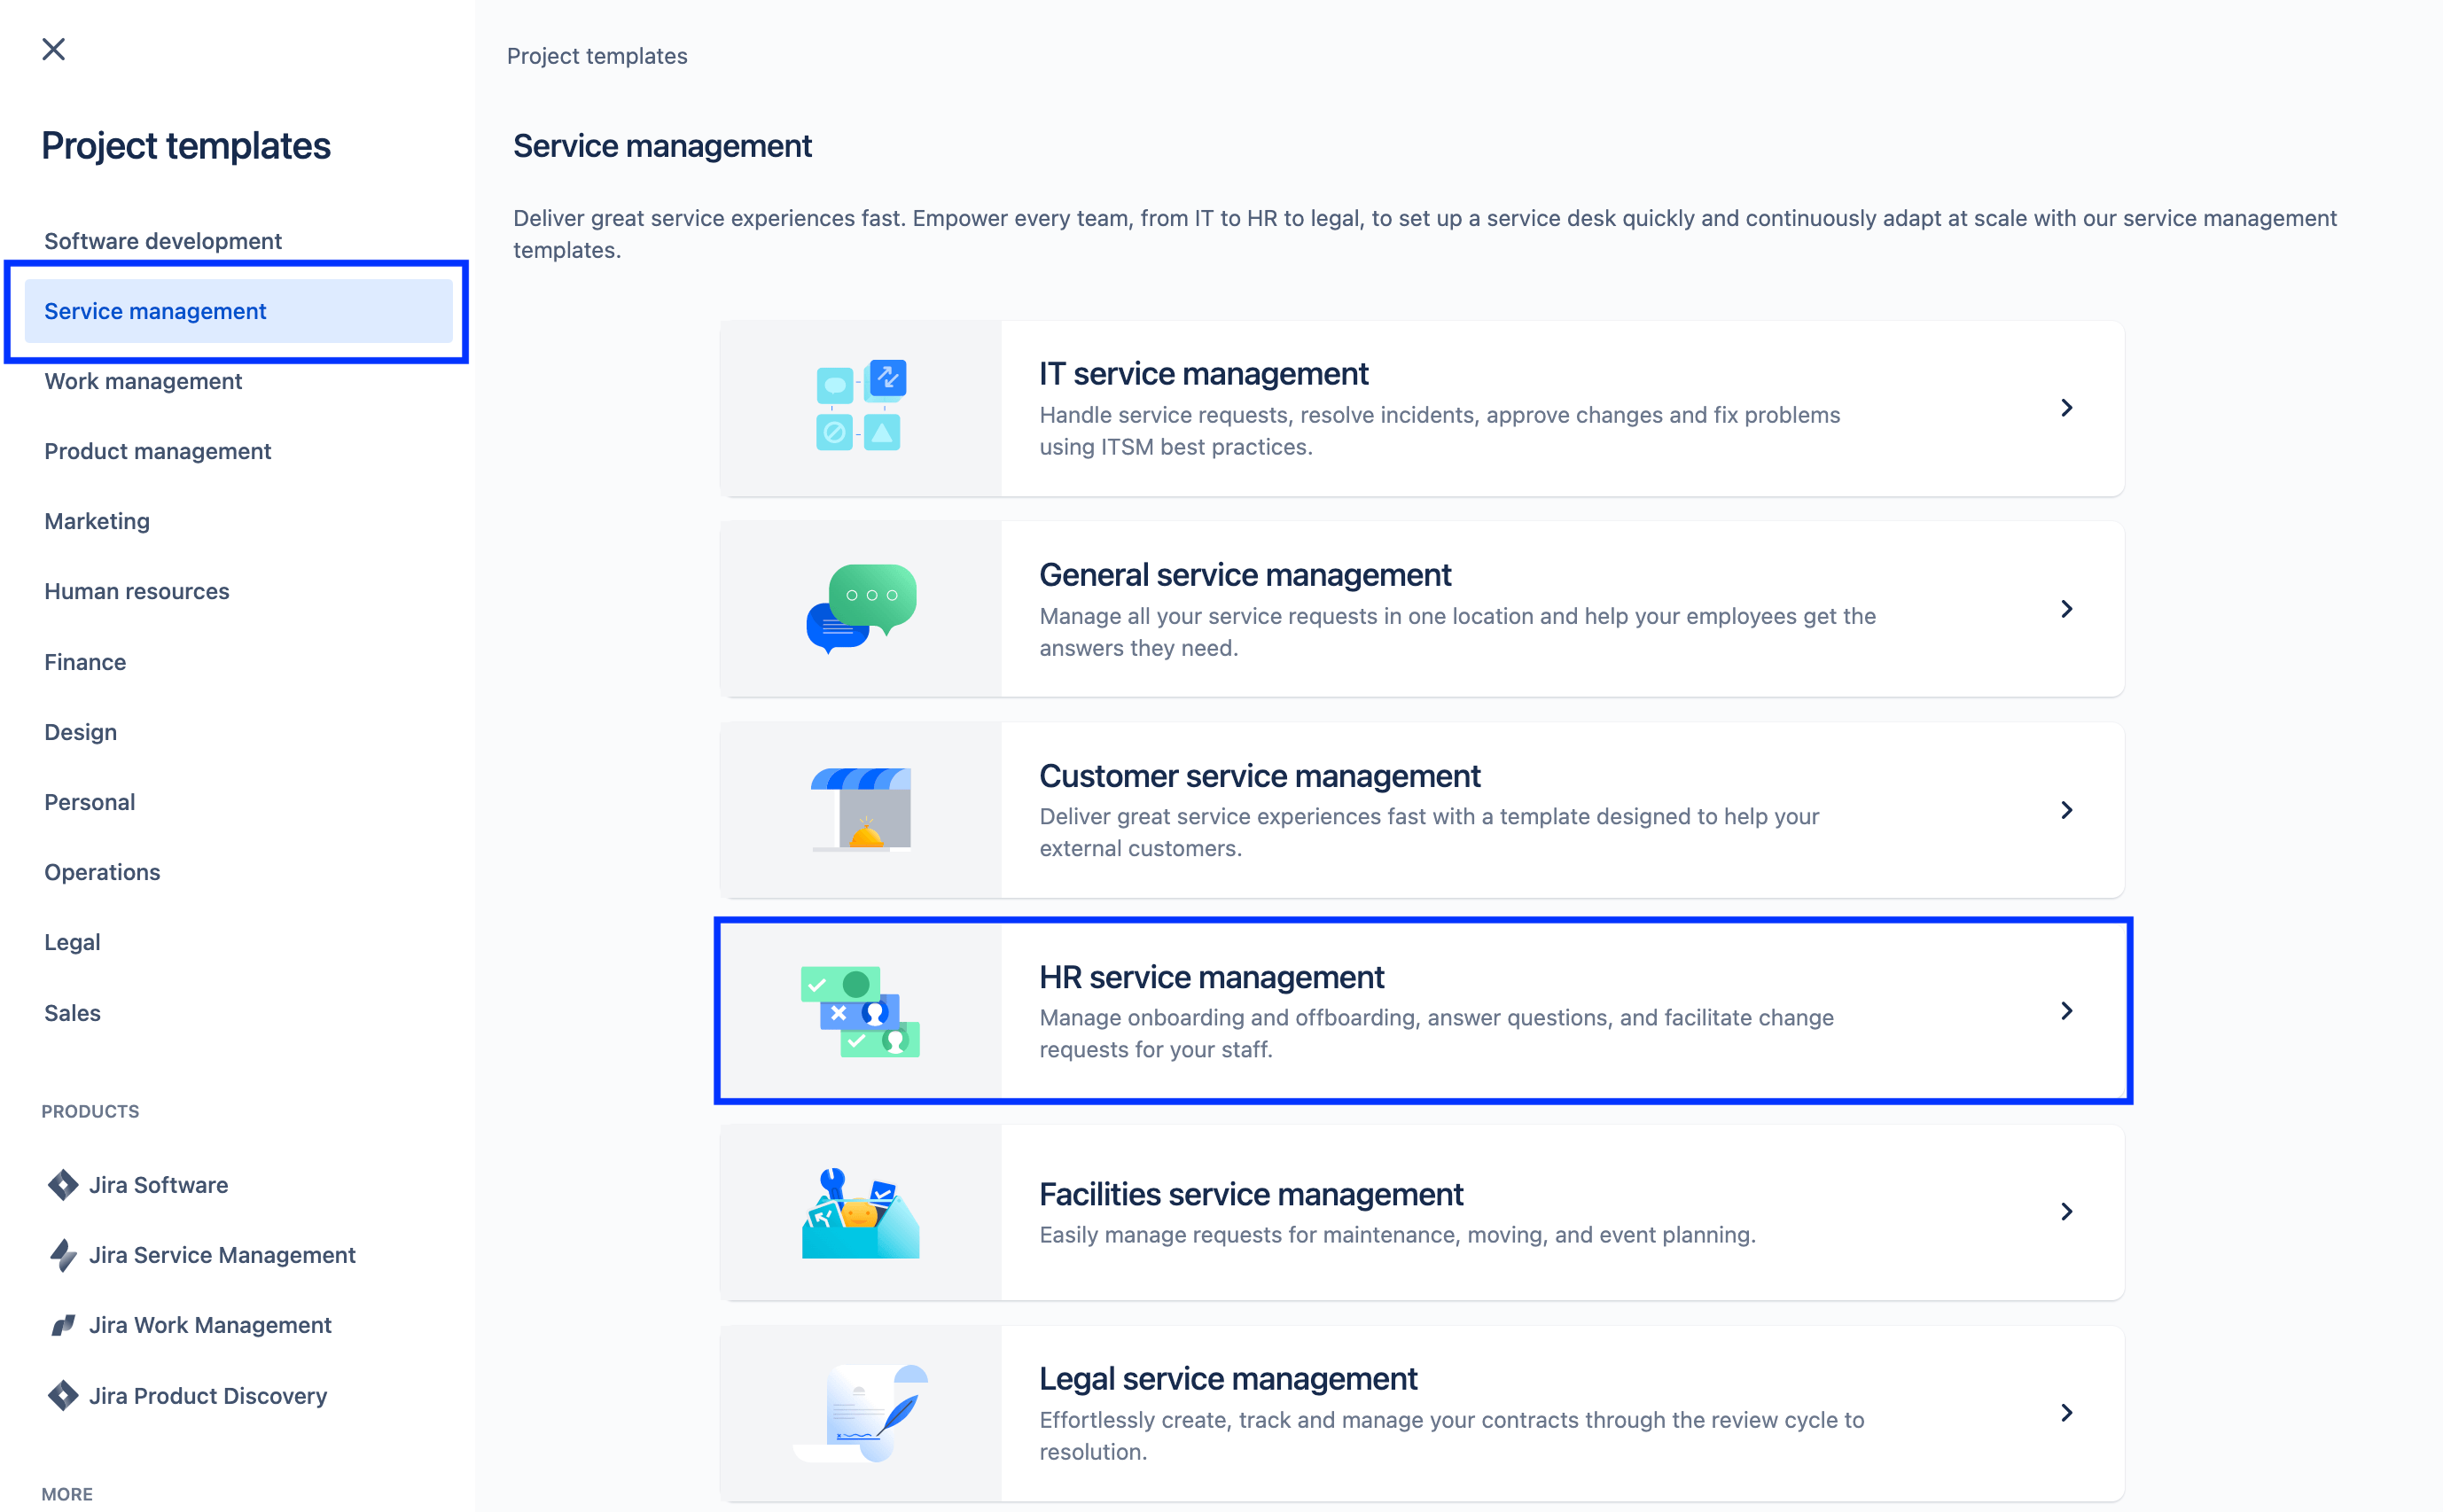Click the close X button on the panel

(54, 47)
